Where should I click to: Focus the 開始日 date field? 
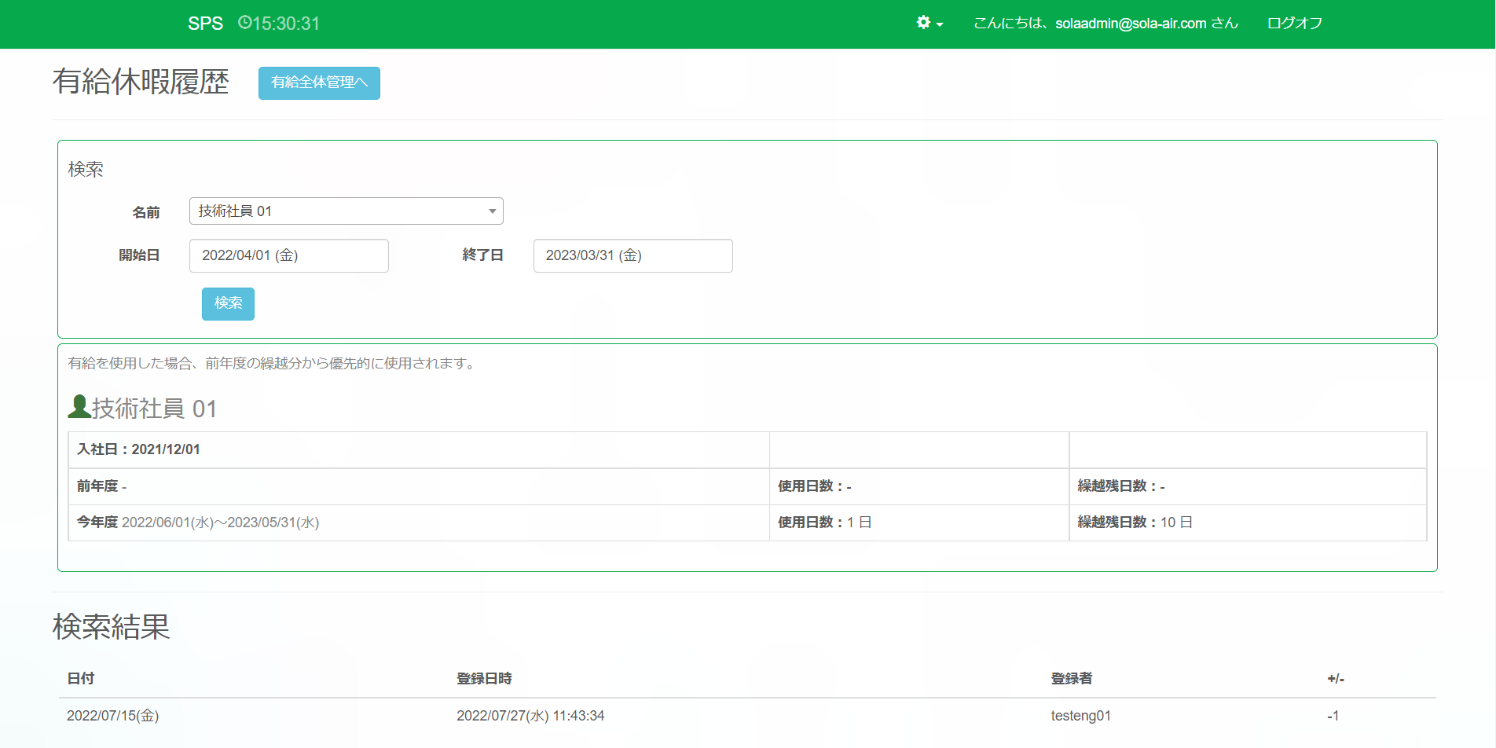[288, 255]
